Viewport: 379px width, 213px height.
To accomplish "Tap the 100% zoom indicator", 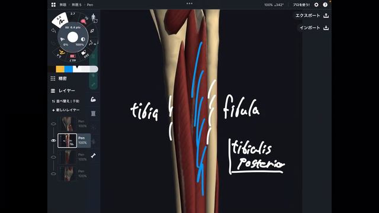I will (268, 5).
